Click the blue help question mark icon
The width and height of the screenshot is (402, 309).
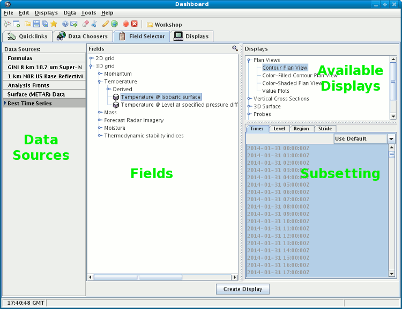tap(65, 24)
